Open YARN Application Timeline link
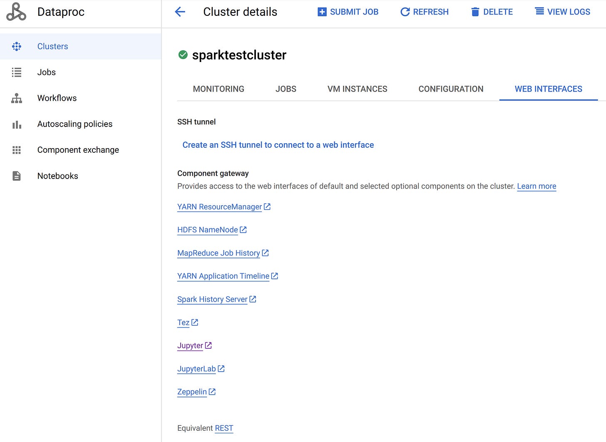 [x=223, y=276]
